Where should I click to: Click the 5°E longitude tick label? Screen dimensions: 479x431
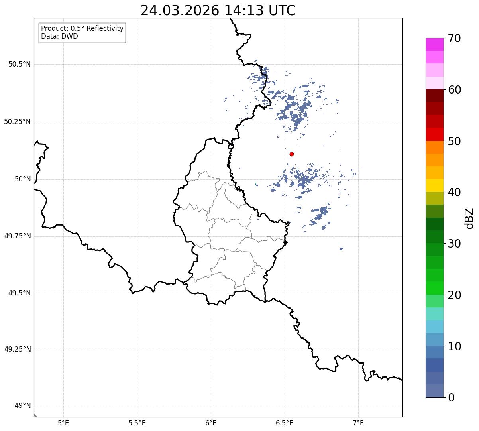63,423
